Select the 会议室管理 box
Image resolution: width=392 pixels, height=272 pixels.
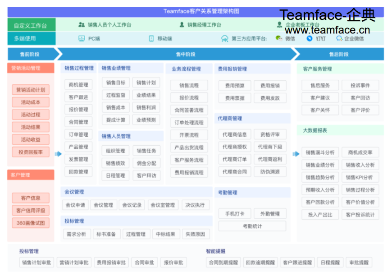(x=163, y=205)
